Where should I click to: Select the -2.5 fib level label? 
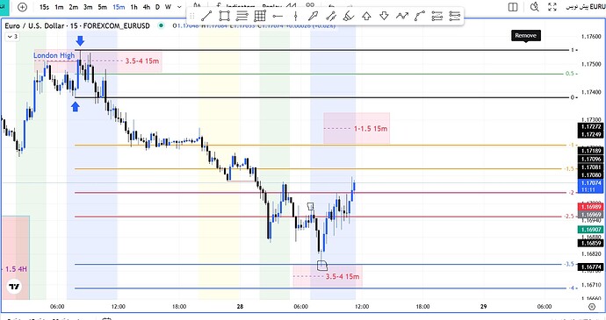click(x=568, y=217)
